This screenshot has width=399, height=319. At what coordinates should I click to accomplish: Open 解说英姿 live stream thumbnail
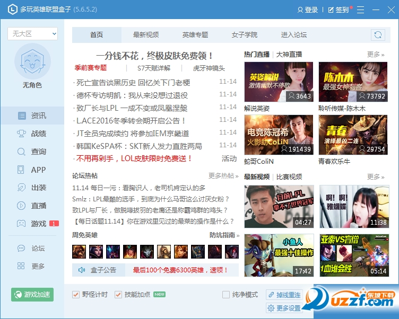[279, 82]
